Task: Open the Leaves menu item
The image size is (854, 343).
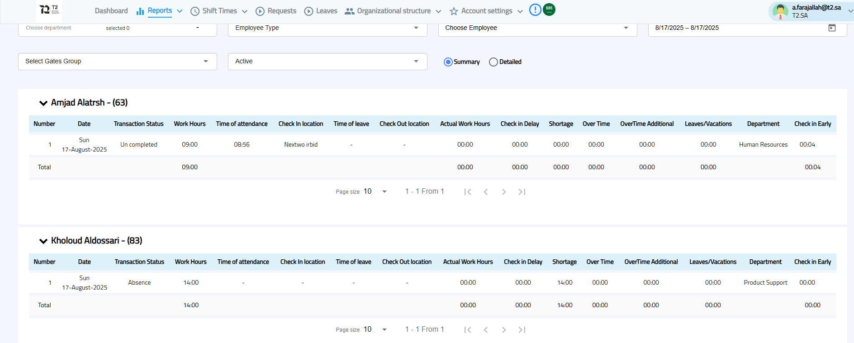Action: [x=327, y=11]
